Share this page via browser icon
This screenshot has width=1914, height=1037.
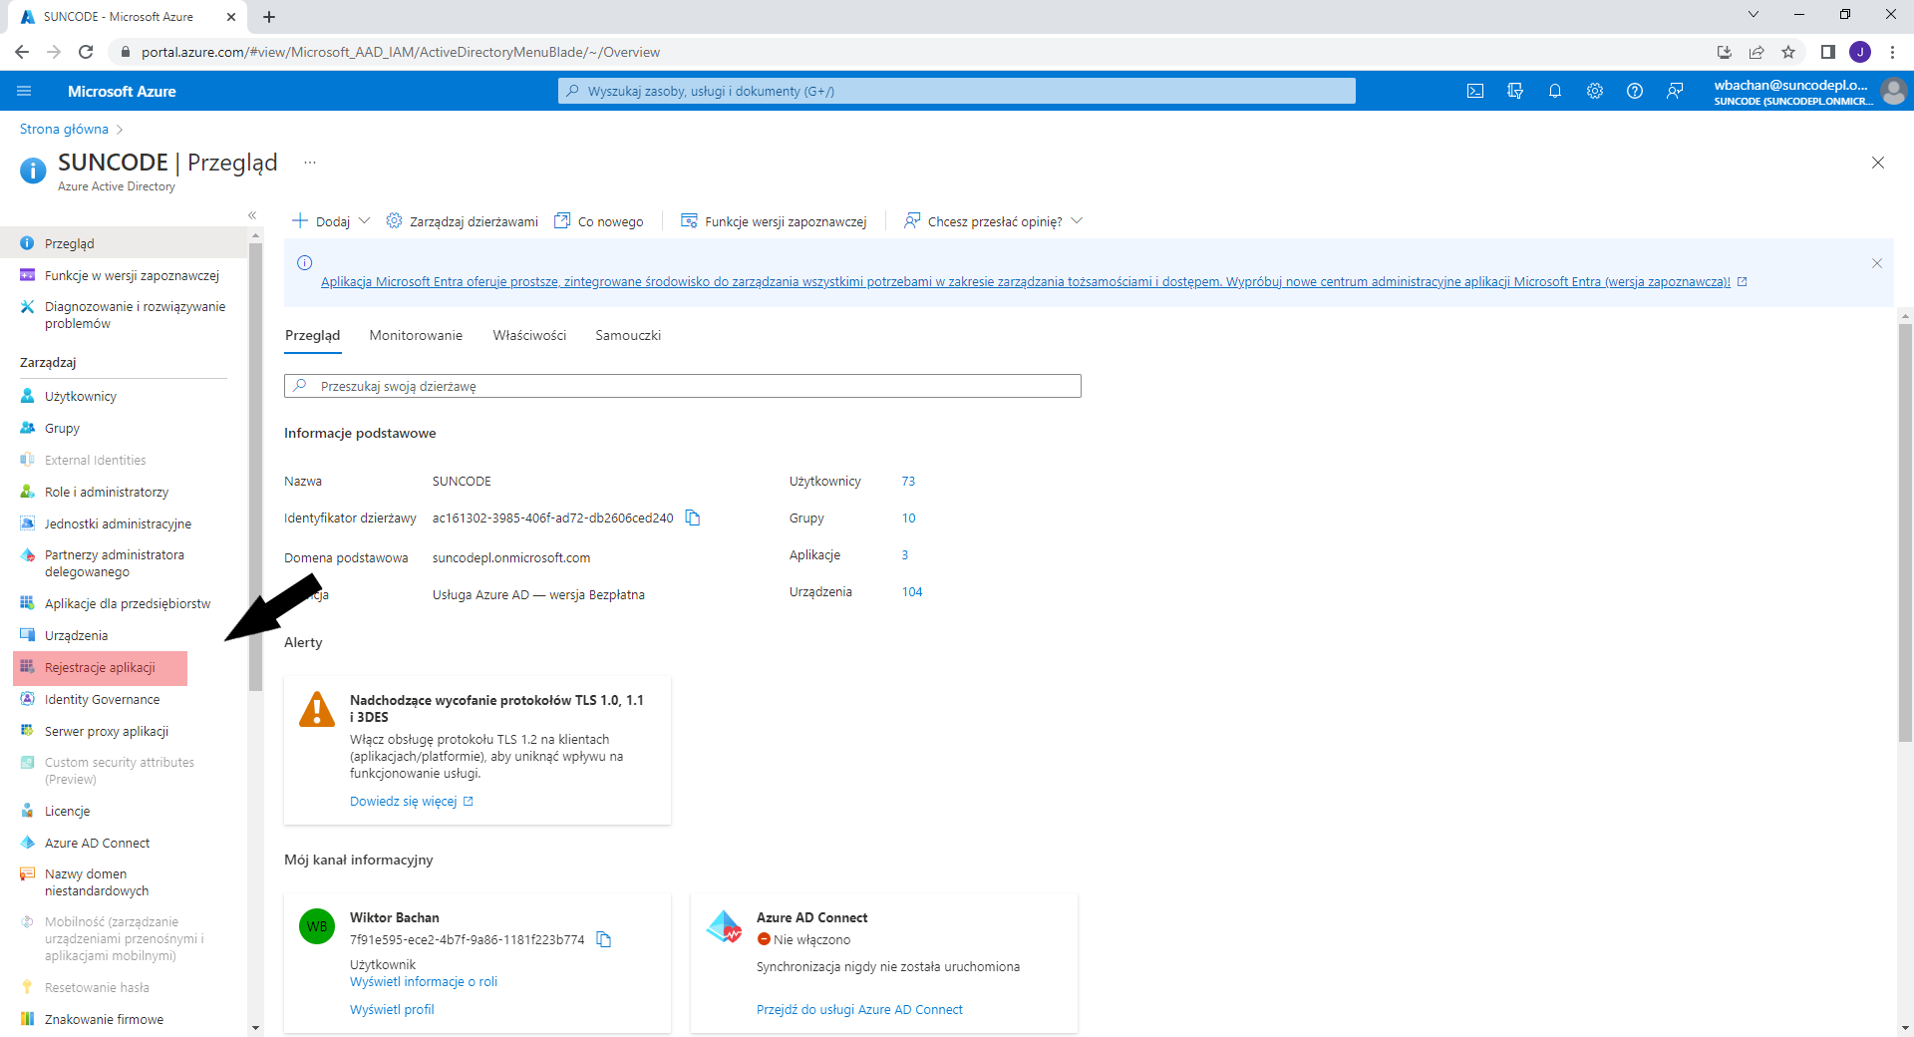click(x=1756, y=52)
